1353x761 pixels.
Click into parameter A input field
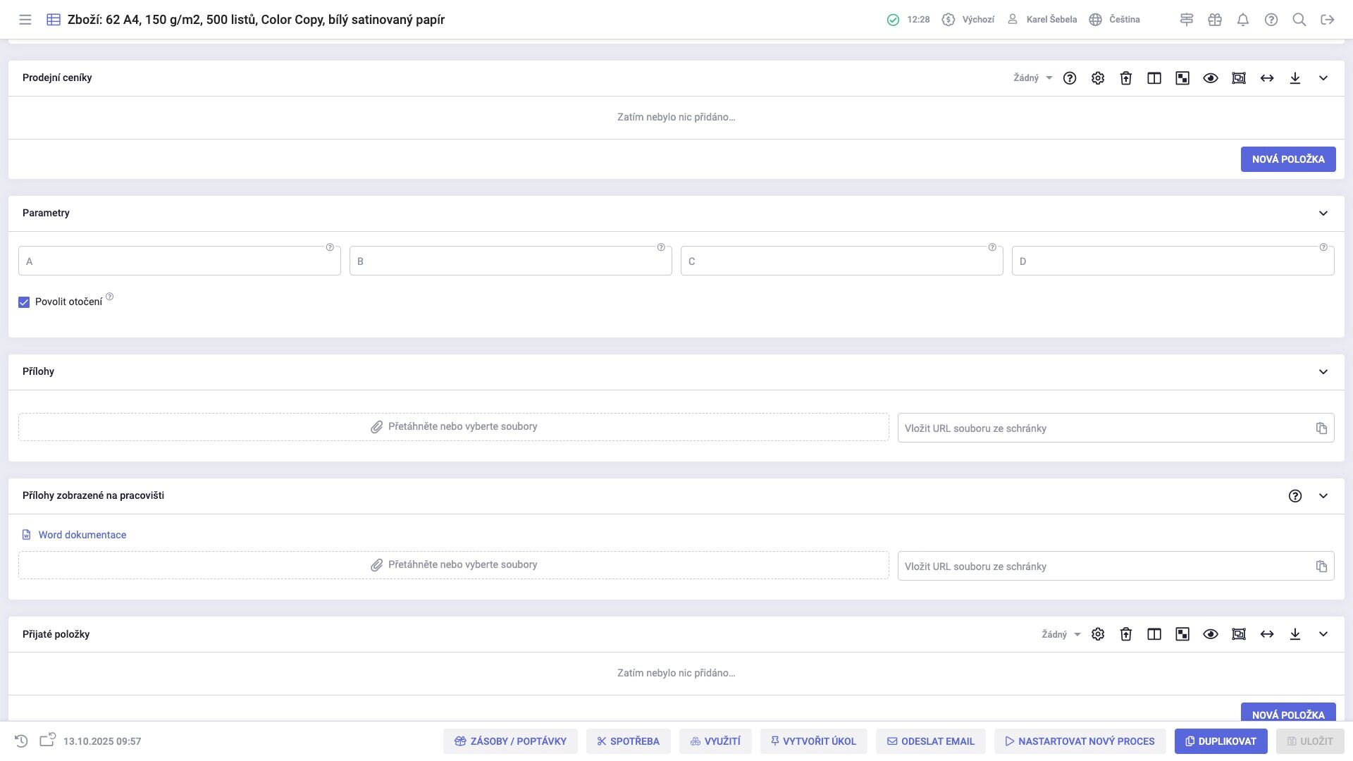click(180, 261)
